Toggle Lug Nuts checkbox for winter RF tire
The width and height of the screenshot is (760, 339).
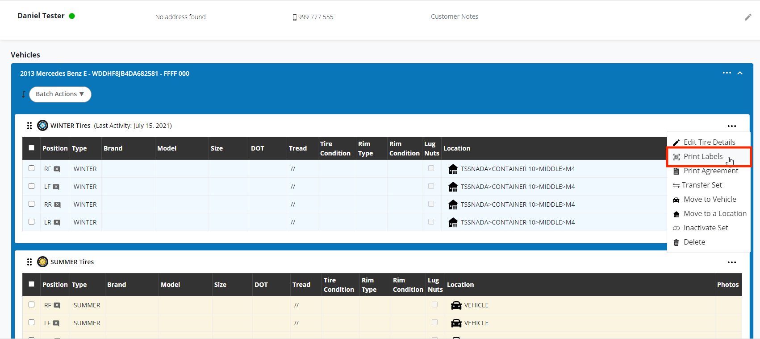coord(431,168)
